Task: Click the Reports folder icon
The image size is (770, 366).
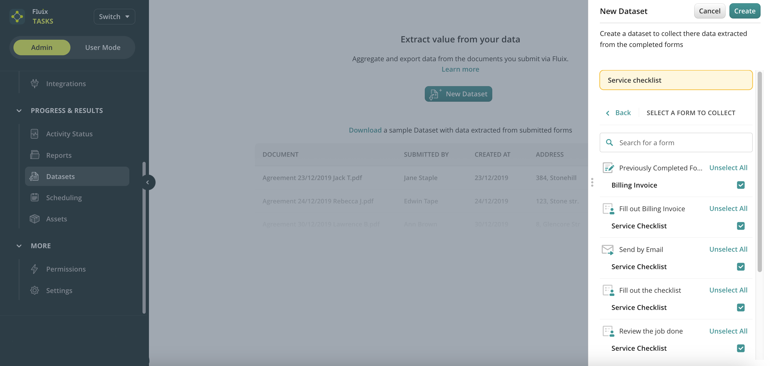Action: pos(35,155)
